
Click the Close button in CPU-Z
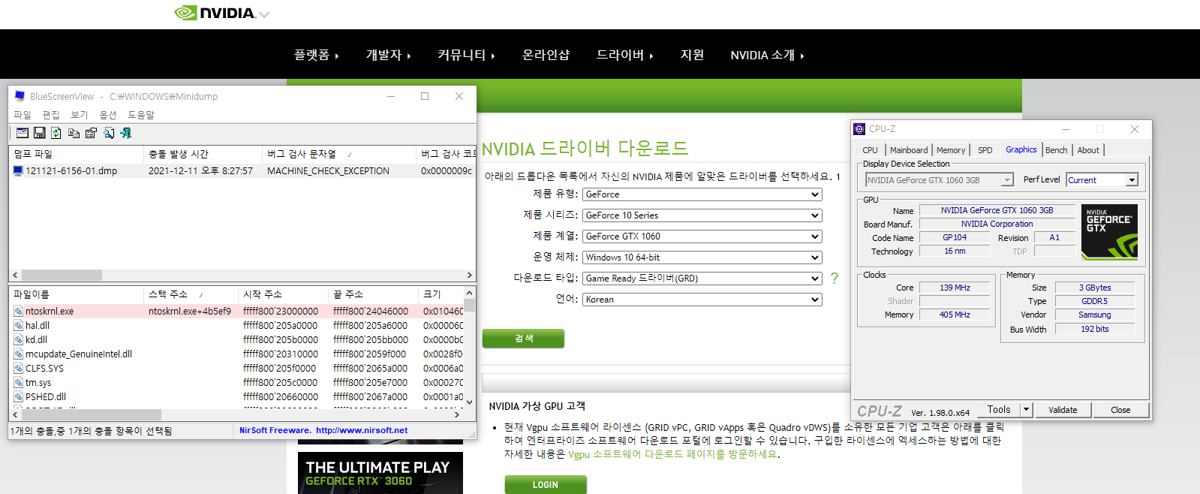(1120, 410)
